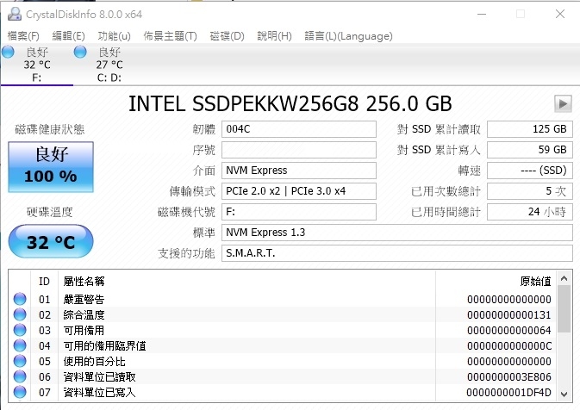580x410 pixels.
Task: Open the 檔案(F) menu
Action: click(x=23, y=36)
